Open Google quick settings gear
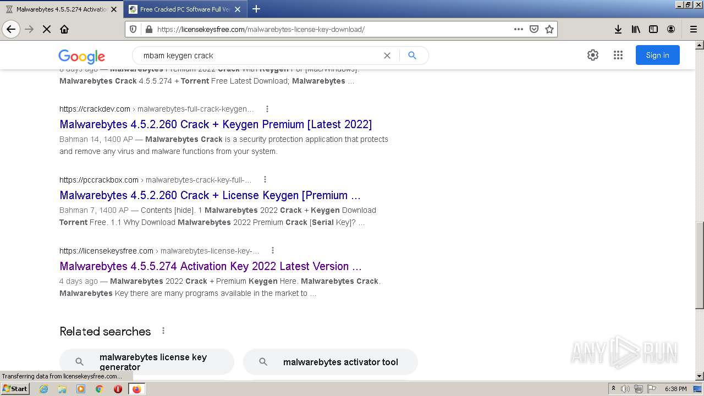The image size is (704, 396). (592, 55)
